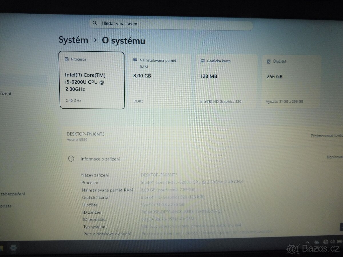Click the volume speaker icon in the system tray

click(x=332, y=242)
